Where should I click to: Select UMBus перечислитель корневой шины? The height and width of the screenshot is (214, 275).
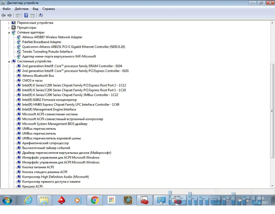(52, 138)
